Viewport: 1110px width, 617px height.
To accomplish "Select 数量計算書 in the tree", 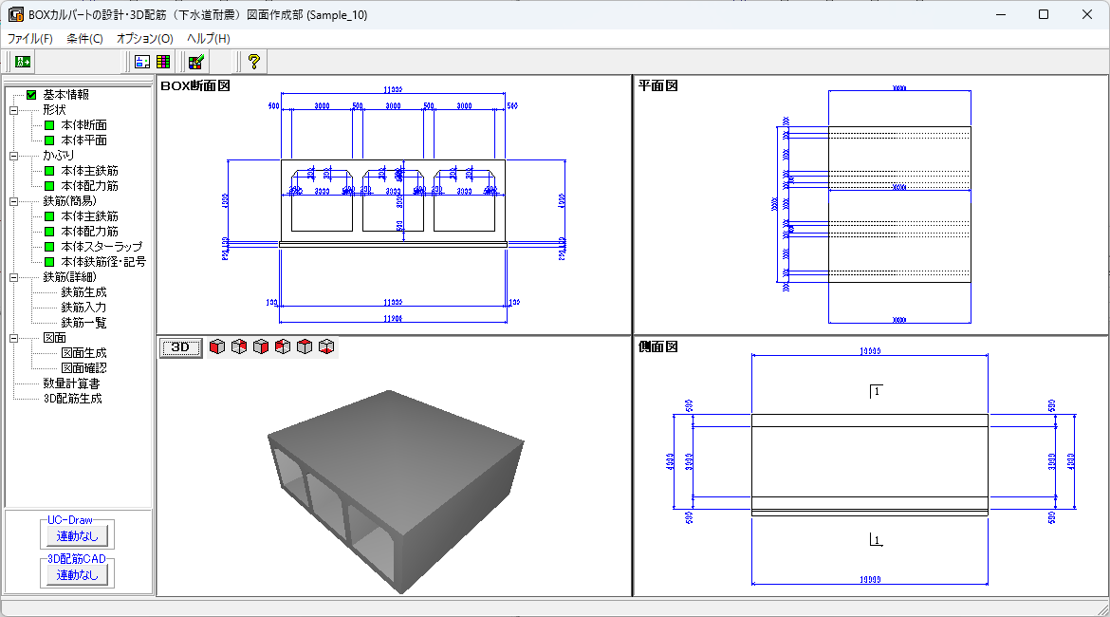I will click(71, 383).
